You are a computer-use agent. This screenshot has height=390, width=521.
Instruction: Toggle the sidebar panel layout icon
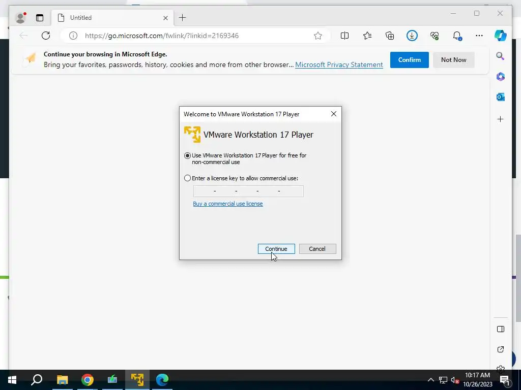501,329
